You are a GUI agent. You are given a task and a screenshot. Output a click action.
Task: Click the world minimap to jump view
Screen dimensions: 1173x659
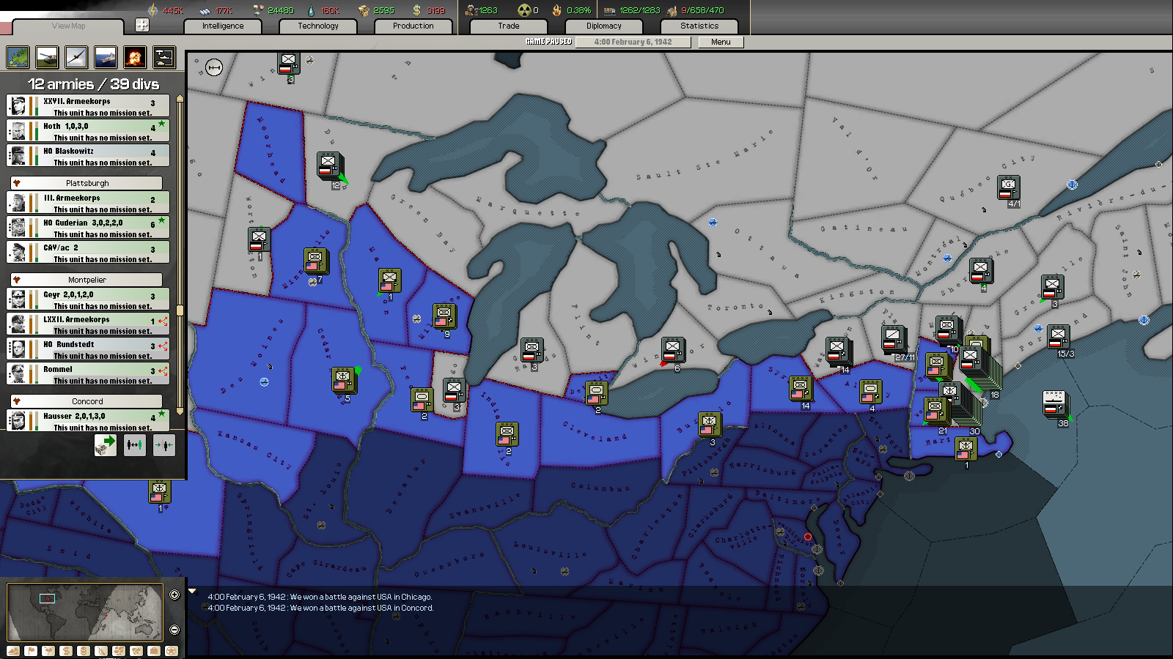(x=85, y=612)
